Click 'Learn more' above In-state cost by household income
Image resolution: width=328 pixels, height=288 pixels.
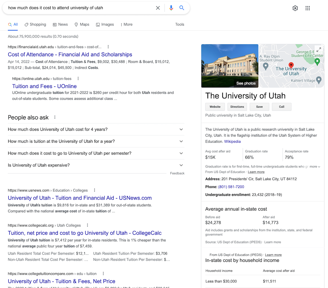coord(273,255)
